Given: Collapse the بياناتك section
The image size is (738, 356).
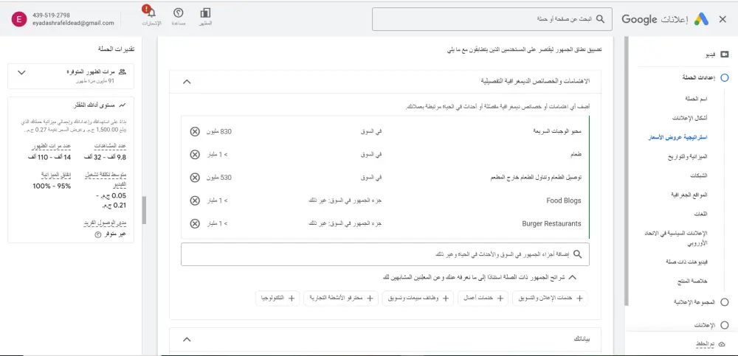Looking at the screenshot, I should (x=186, y=339).
